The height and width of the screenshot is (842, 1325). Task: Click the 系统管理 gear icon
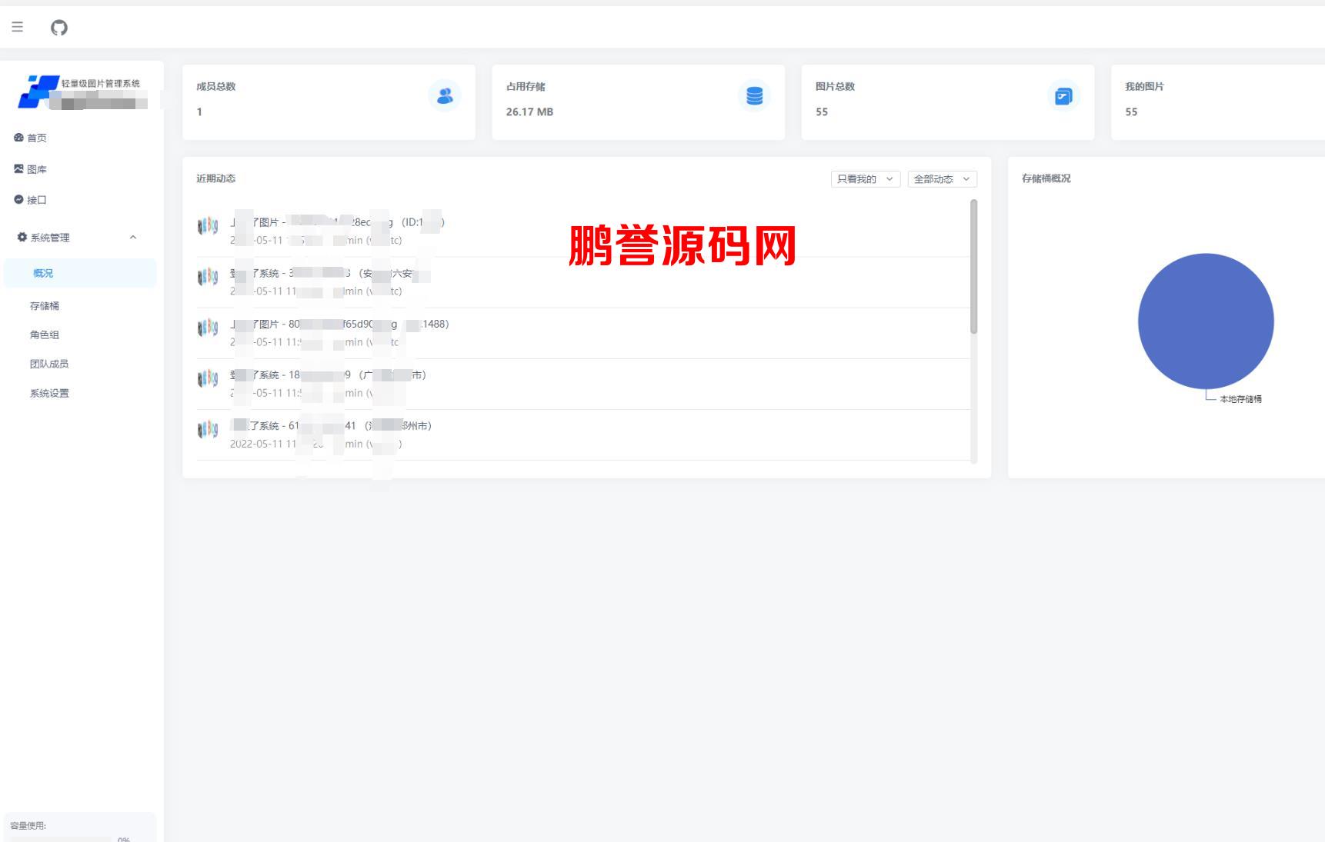tap(22, 237)
